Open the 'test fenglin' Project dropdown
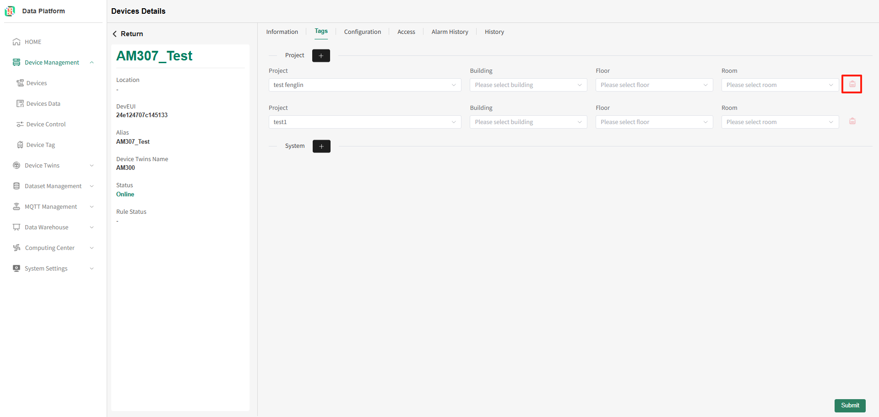Image resolution: width=879 pixels, height=417 pixels. tap(365, 85)
